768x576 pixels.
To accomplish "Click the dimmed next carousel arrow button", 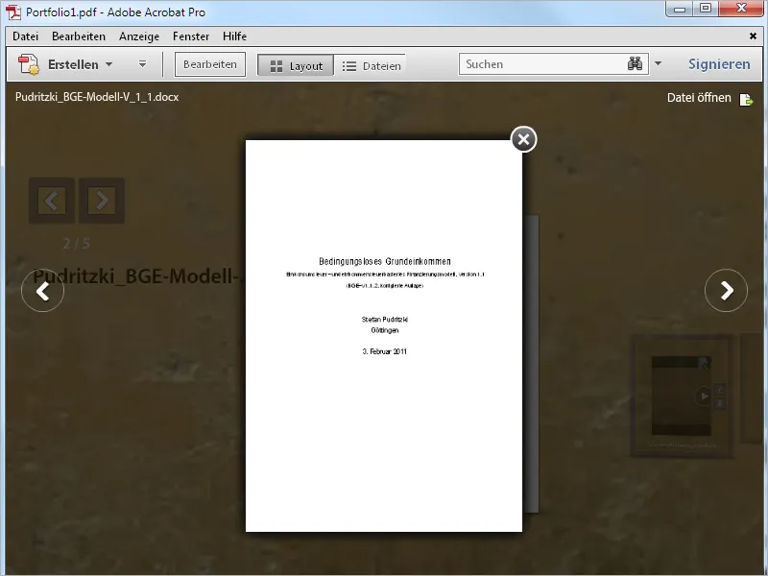I will 102,201.
